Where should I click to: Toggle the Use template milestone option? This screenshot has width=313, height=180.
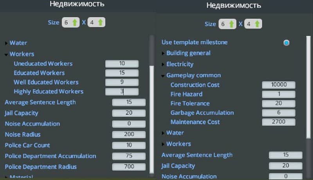tap(286, 42)
